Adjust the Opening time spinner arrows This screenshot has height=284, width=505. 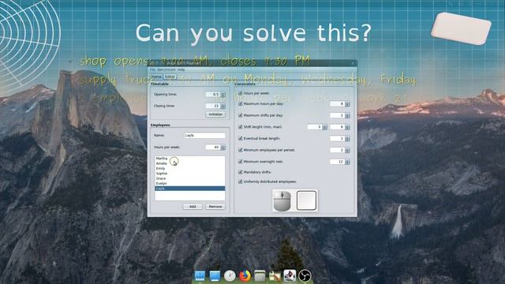coord(223,95)
